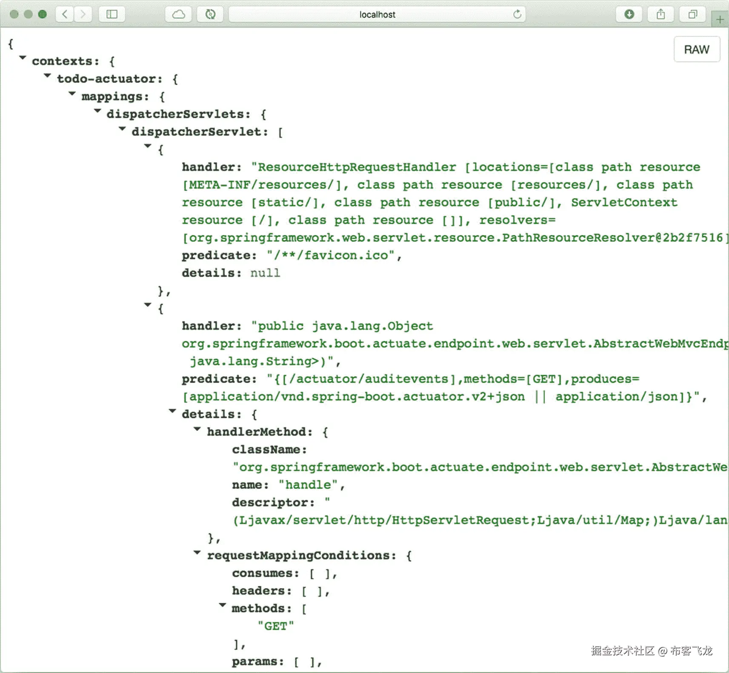Collapse the contexts node

[x=23, y=58]
